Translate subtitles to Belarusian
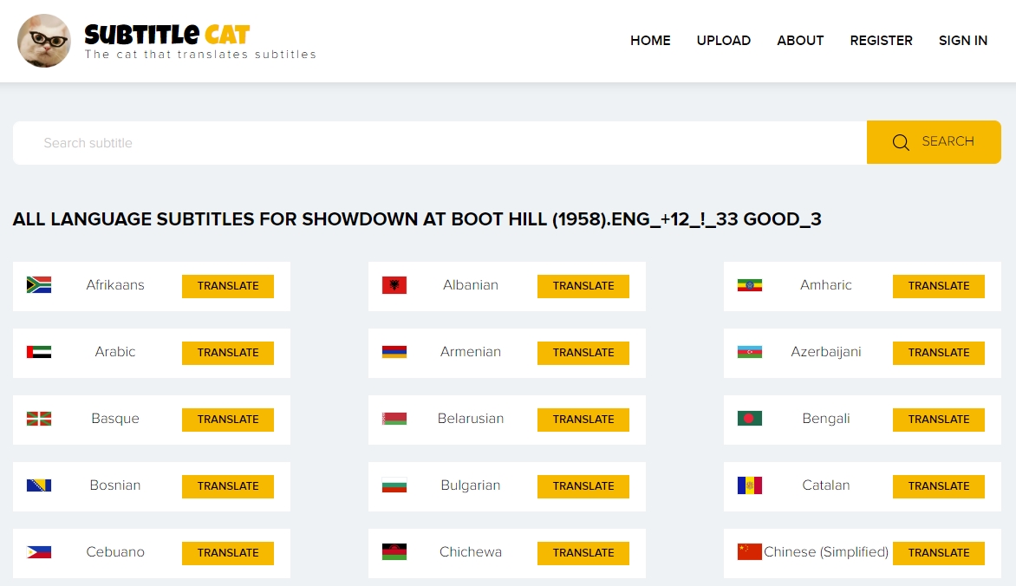Image resolution: width=1016 pixels, height=586 pixels. 583,420
